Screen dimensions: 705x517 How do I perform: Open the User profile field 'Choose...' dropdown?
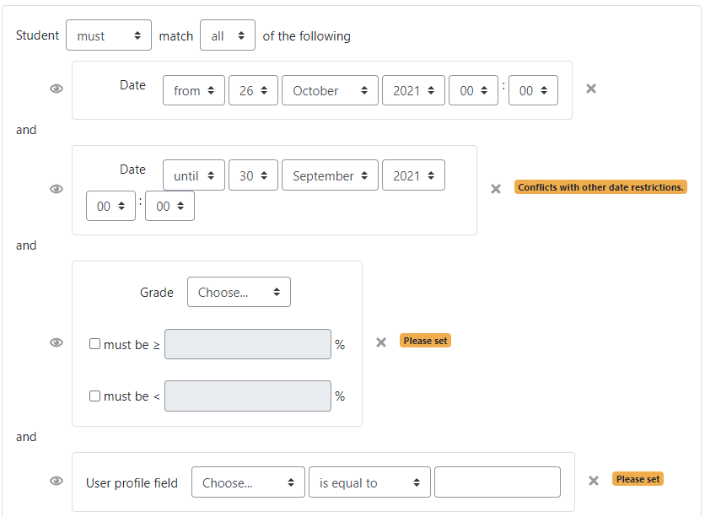pyautogui.click(x=248, y=482)
